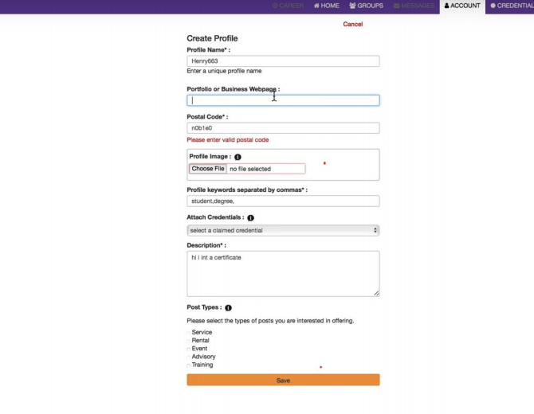
Task: Cancel profile creation via Cancel link
Action: click(353, 24)
